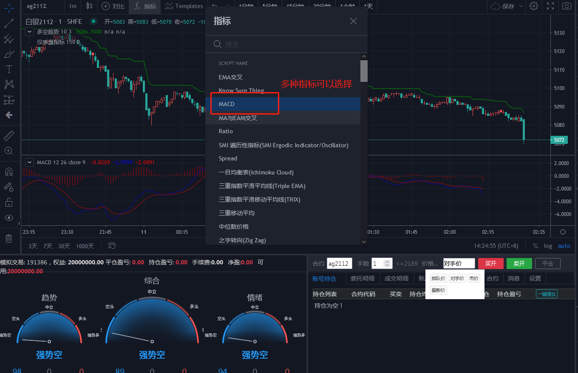
Task: Take a chart snapshot with camera icon
Action: [567, 6]
